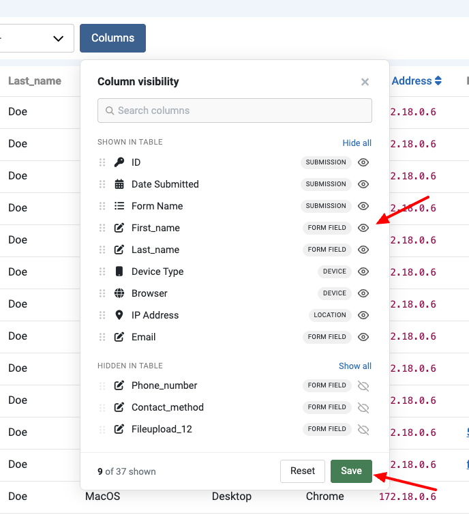Hide the Device Type column via eye icon
Image resolution: width=469 pixels, height=515 pixels.
363,271
